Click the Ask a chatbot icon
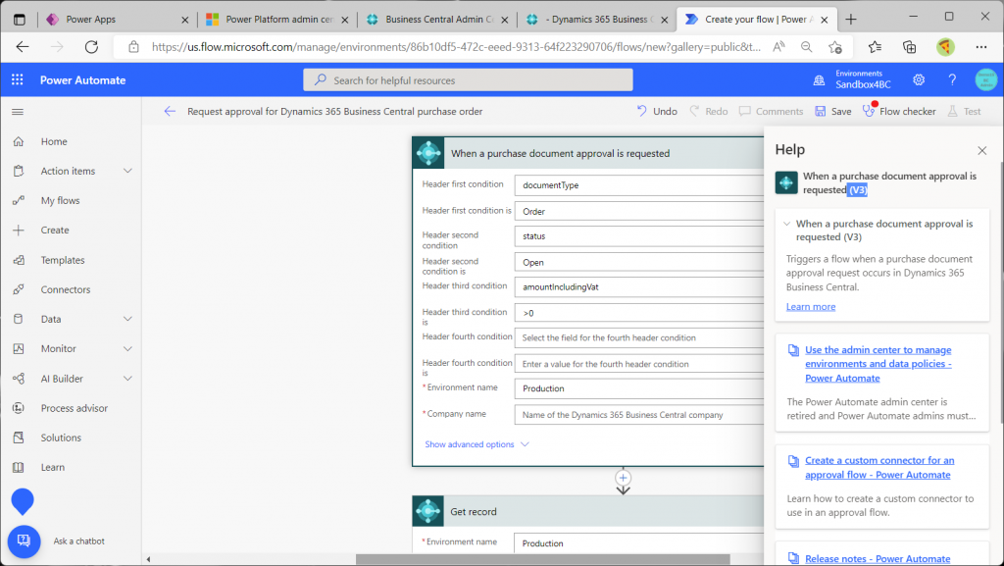This screenshot has height=566, width=1004. click(24, 541)
